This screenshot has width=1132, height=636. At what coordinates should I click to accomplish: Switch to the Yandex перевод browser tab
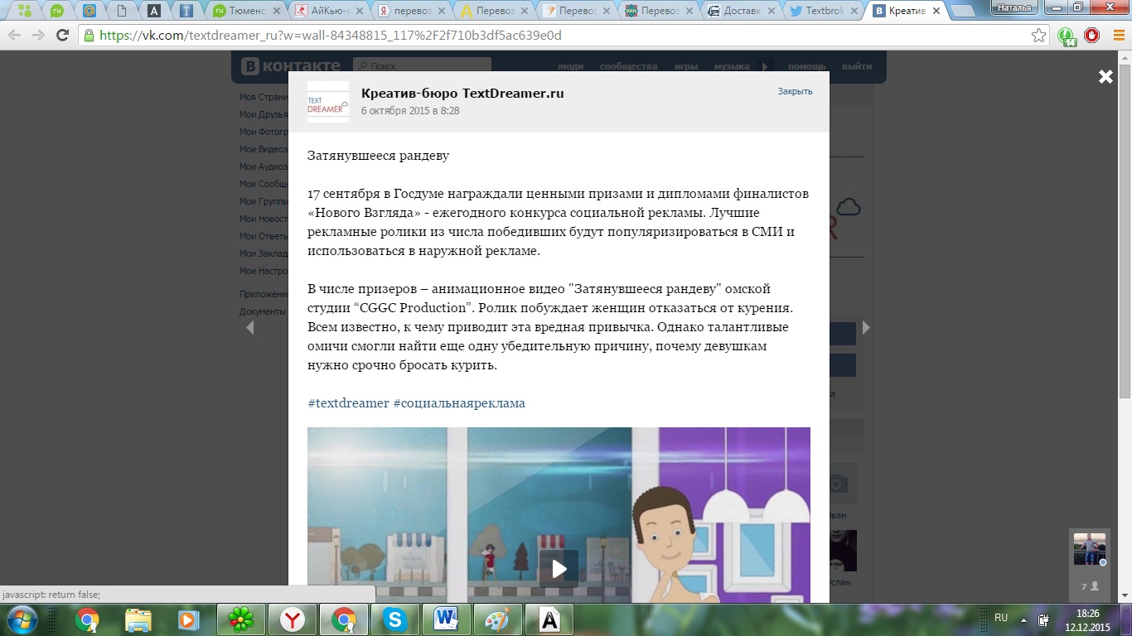(411, 11)
